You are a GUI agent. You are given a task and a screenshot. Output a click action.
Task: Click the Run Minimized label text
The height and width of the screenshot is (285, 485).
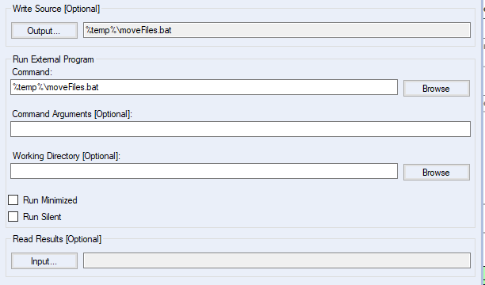coord(50,200)
